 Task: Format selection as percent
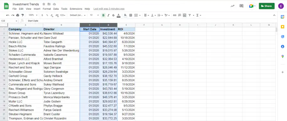47,15
